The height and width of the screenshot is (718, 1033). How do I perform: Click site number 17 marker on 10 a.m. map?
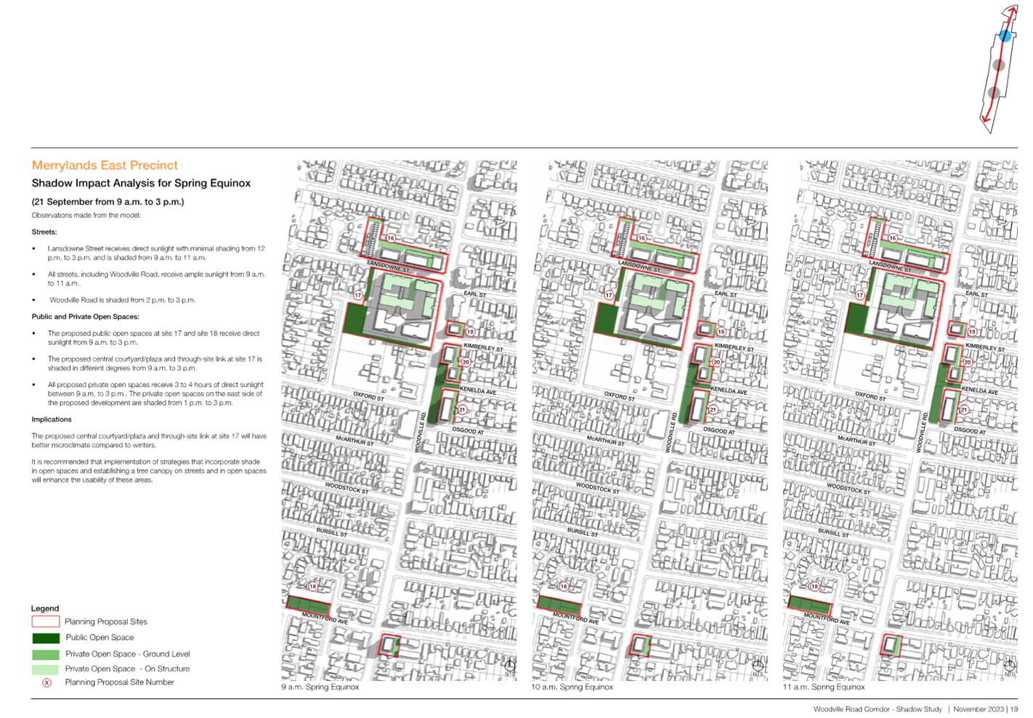click(609, 295)
